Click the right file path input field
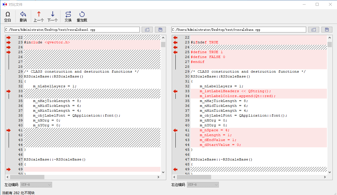Viewport: 337px width, 195px height. pyautogui.click(x=238, y=30)
